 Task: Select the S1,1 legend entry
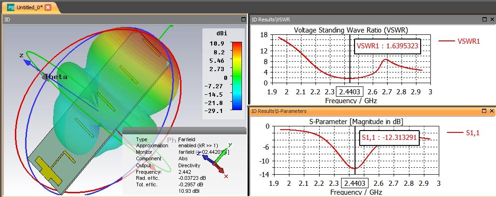click(x=463, y=133)
